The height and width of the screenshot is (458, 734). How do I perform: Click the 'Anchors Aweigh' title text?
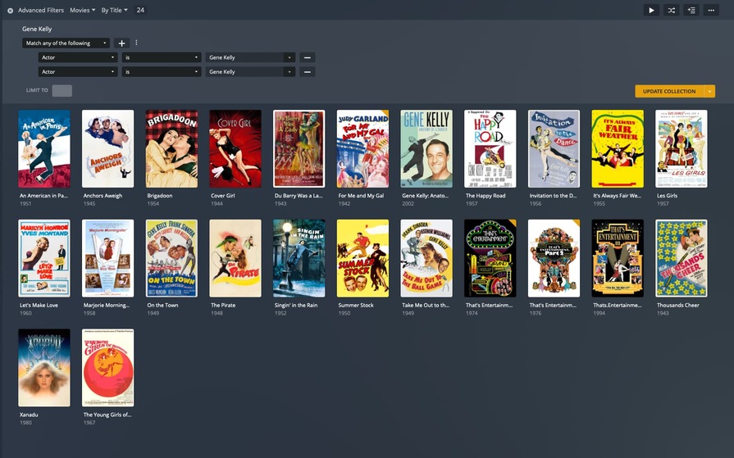tap(103, 196)
